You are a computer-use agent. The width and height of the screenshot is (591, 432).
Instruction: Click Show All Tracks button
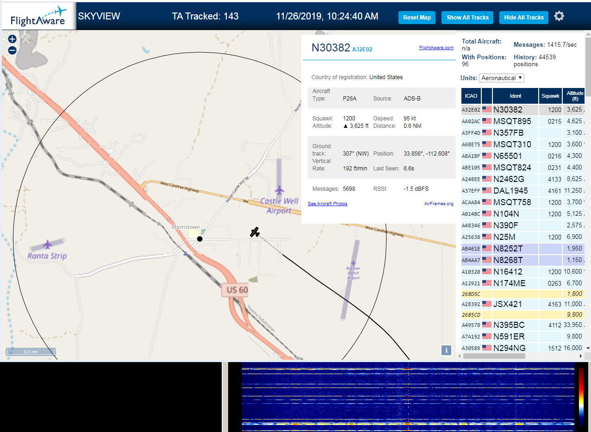pos(467,18)
